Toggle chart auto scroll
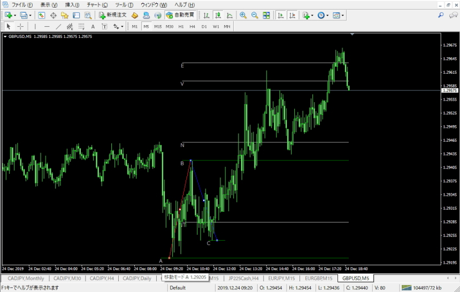The width and height of the screenshot is (460, 292). (280, 16)
